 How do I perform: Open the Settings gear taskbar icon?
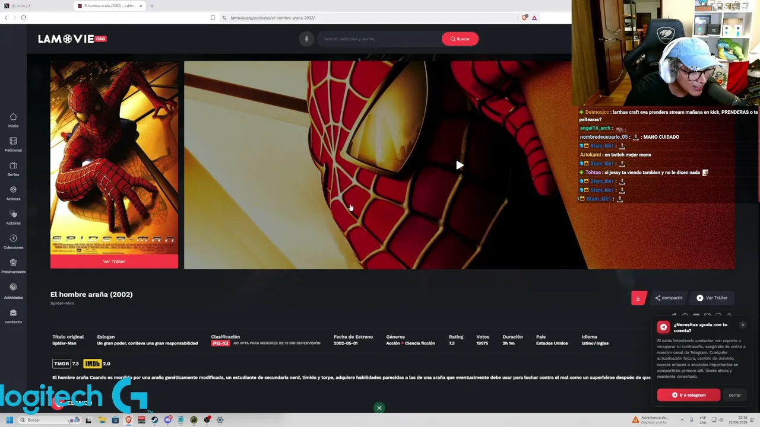220,420
